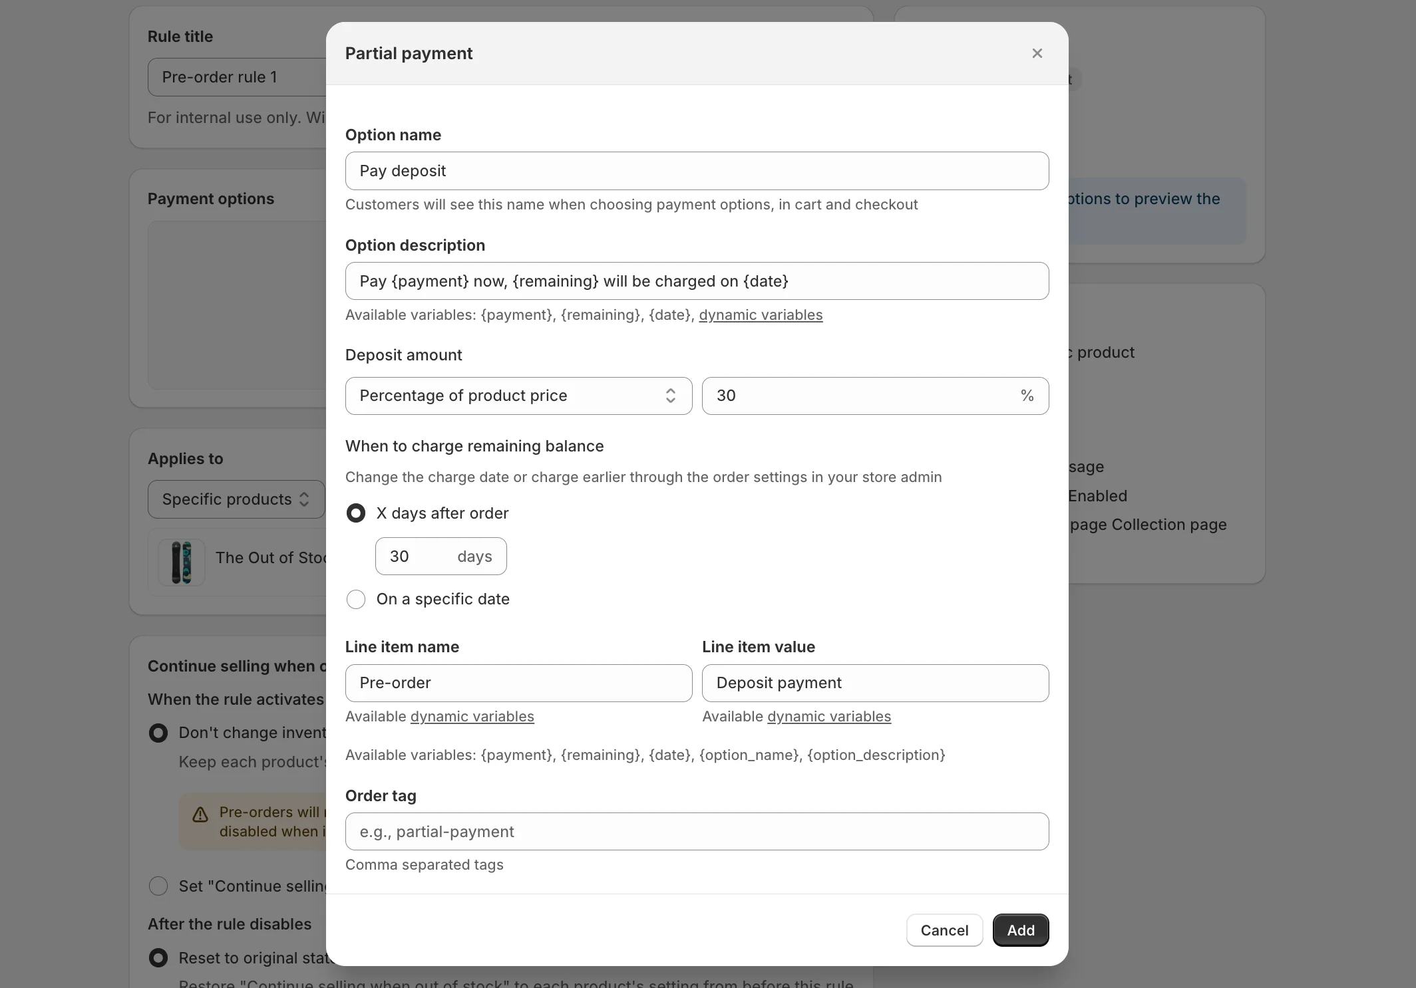The width and height of the screenshot is (1416, 988).
Task: Click deposit type dropdown chevron arrows
Action: 670,396
